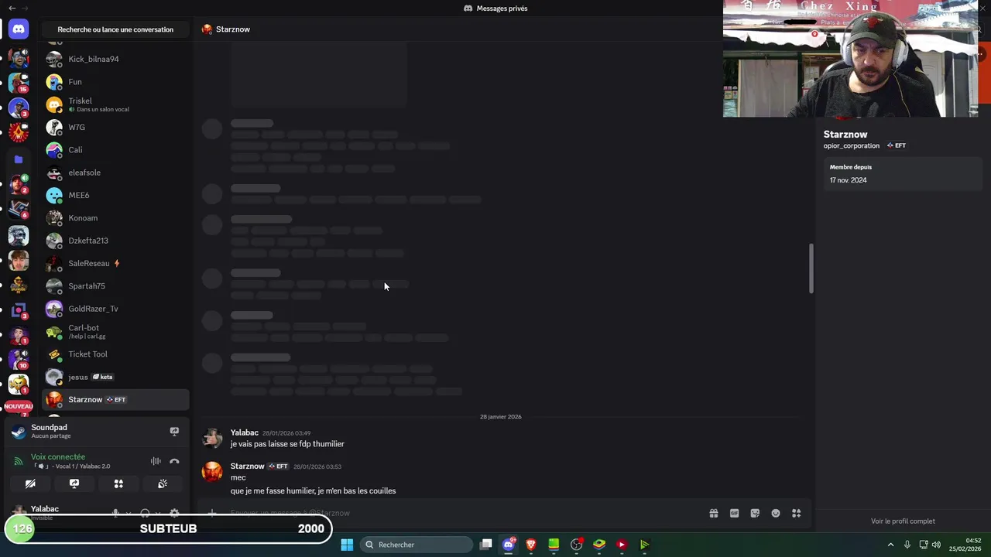
Task: Click the plus attach button in message bar
Action: pyautogui.click(x=212, y=513)
